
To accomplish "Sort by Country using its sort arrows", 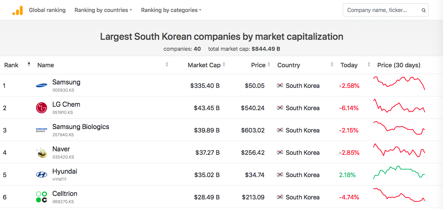I will pos(332,64).
